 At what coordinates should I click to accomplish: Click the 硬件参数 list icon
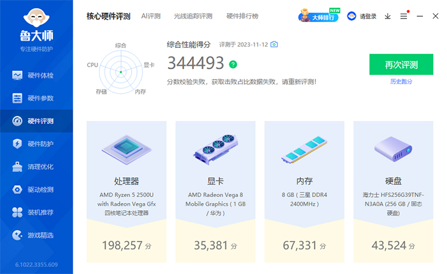coord(17,98)
